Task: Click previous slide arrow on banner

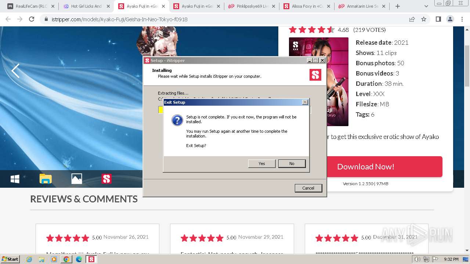Action: 15,71
